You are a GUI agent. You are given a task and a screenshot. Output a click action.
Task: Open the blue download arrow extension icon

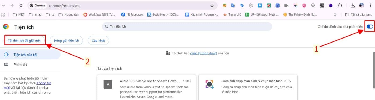pyautogui.click(x=260, y=5)
